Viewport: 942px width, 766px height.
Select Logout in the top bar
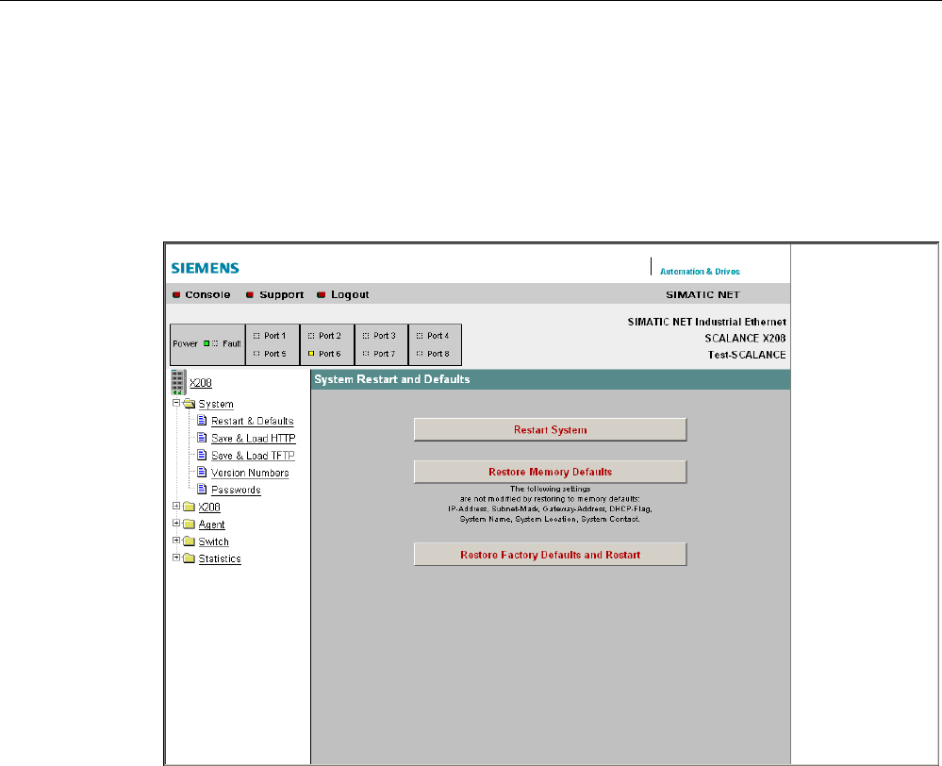350,294
